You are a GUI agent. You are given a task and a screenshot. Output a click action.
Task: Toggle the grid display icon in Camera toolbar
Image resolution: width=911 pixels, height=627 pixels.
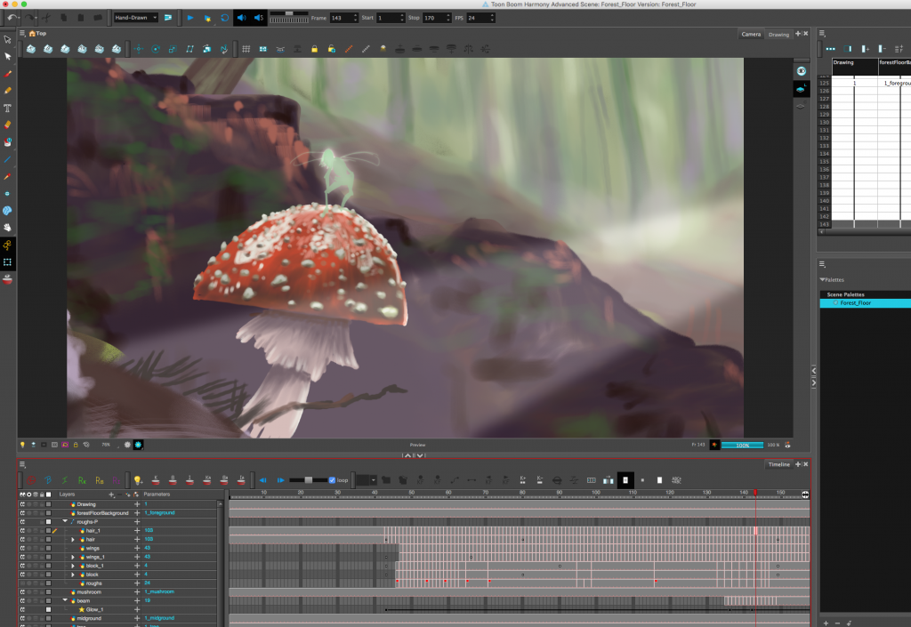click(246, 49)
